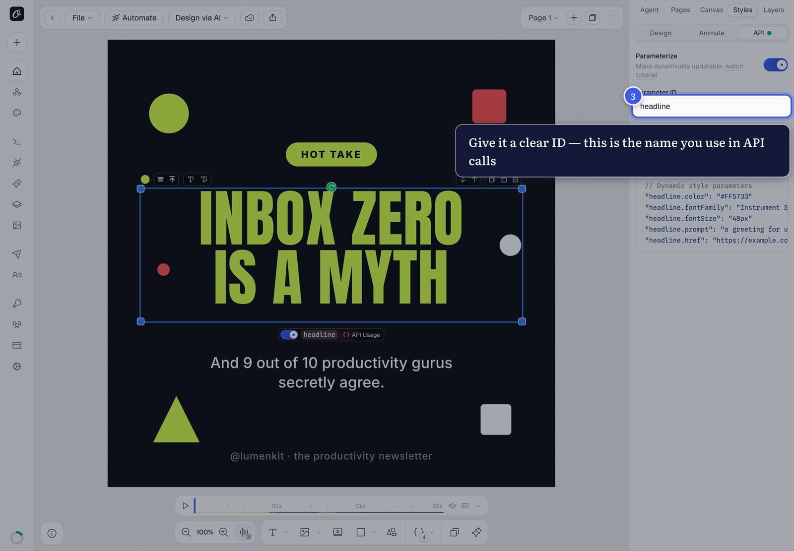
Task: Open the Home sidebar icon
Action: [x=17, y=71]
